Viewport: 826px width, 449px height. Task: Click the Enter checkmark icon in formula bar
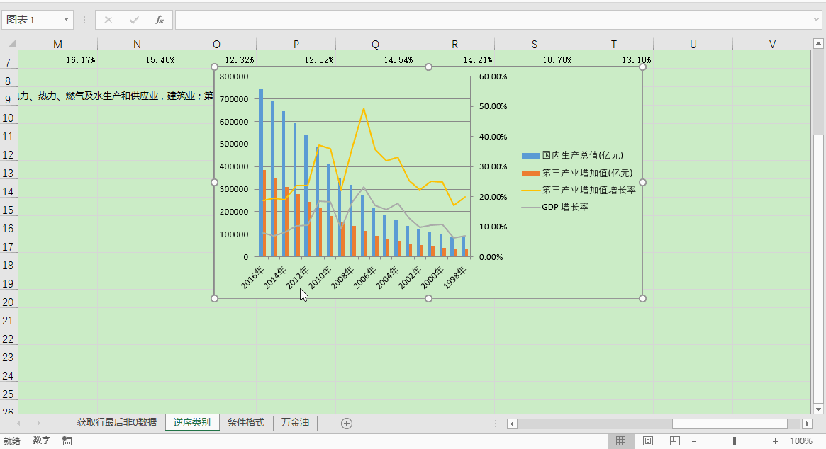pyautogui.click(x=134, y=20)
